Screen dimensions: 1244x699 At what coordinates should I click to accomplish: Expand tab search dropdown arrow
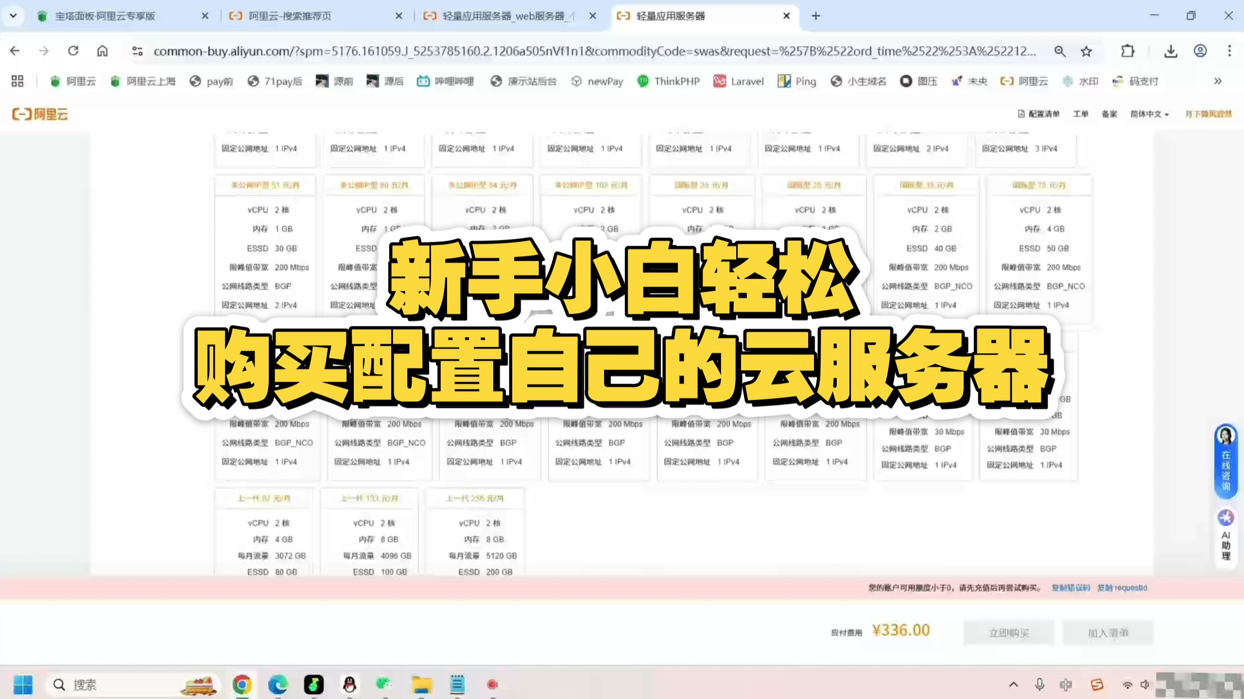click(13, 16)
